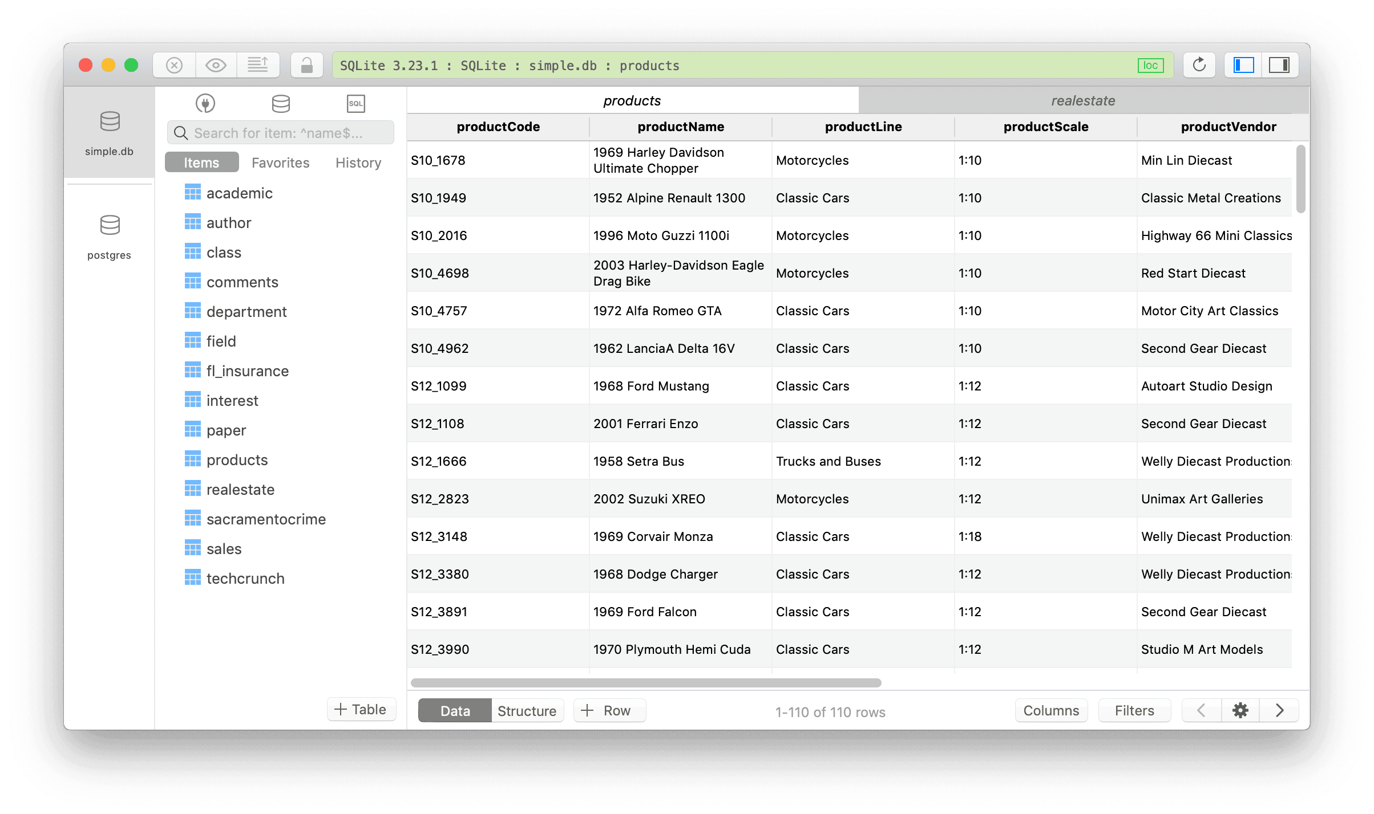Click the productLine column header
Image resolution: width=1374 pixels, height=814 pixels.
(x=863, y=127)
